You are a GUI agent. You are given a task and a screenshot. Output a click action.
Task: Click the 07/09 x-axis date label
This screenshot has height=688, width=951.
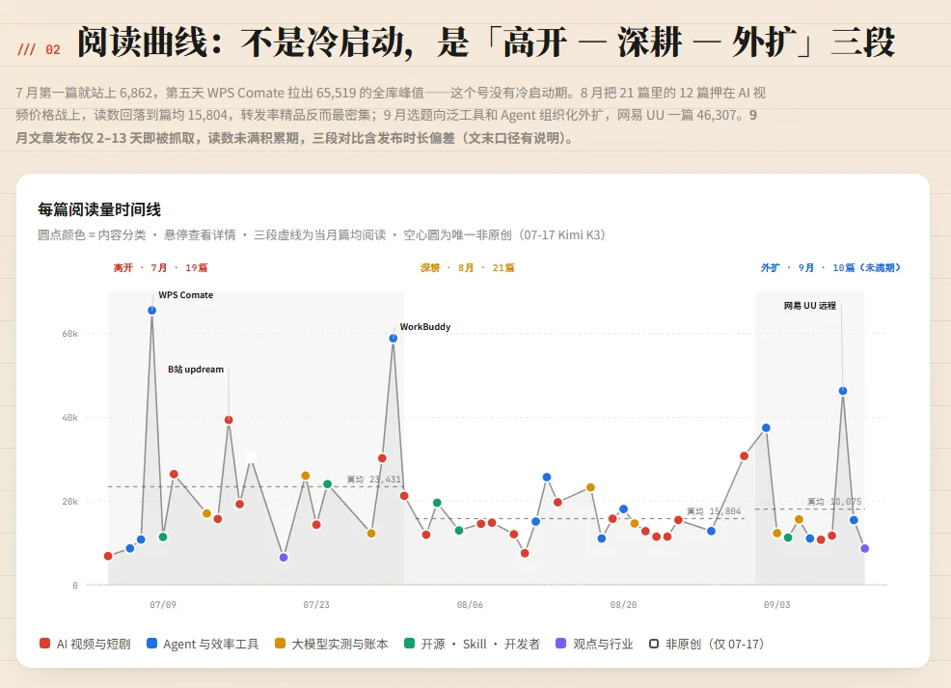click(163, 604)
